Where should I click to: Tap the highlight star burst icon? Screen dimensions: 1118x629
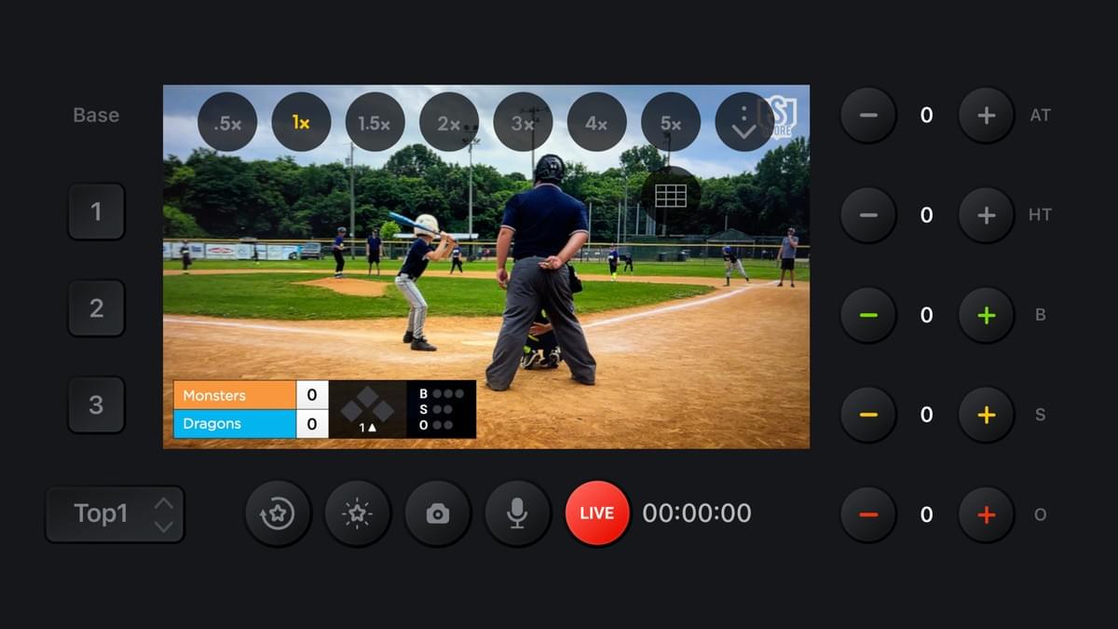coord(358,513)
